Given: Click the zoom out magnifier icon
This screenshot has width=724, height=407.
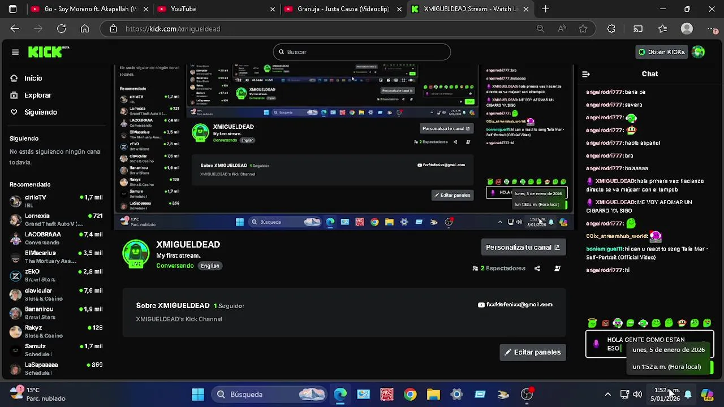Looking at the screenshot, I should pyautogui.click(x=540, y=29).
